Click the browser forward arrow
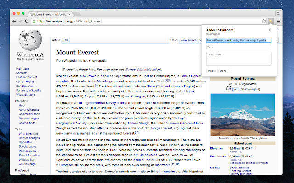Viewport: 294px width, 183px height. pyautogui.click(x=20, y=21)
